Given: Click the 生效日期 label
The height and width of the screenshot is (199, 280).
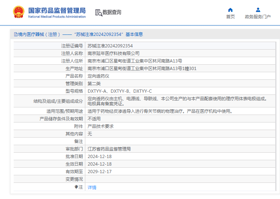Looking at the screenshot, I should point(74,164).
